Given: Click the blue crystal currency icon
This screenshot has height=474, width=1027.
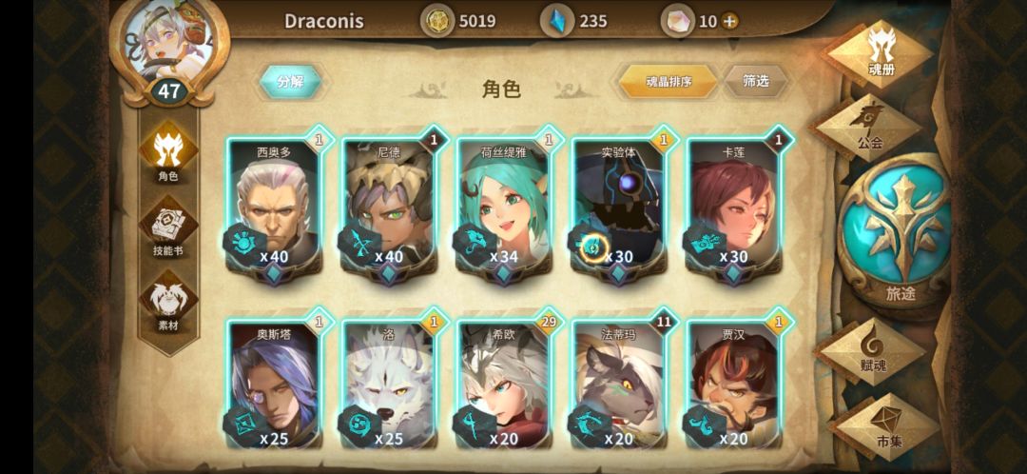Looking at the screenshot, I should [x=557, y=21].
